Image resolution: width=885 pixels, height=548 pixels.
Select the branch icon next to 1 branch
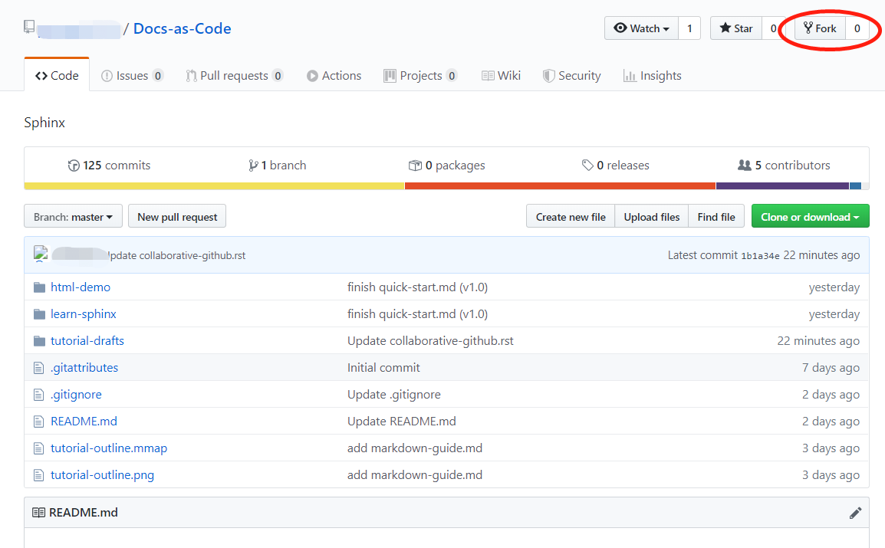pyautogui.click(x=253, y=165)
